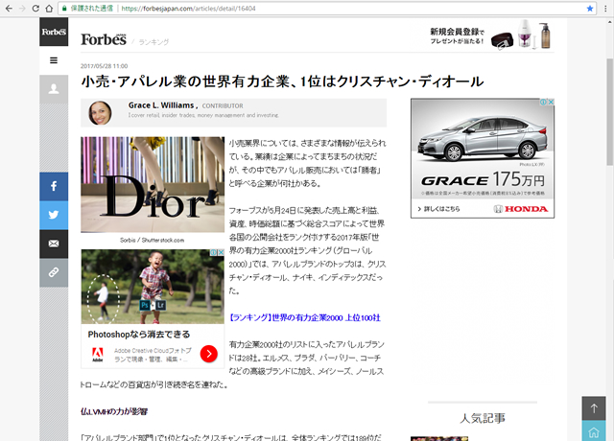Click the main Forbes Japan header logo
Screen dimensions: 614x441
(104, 39)
